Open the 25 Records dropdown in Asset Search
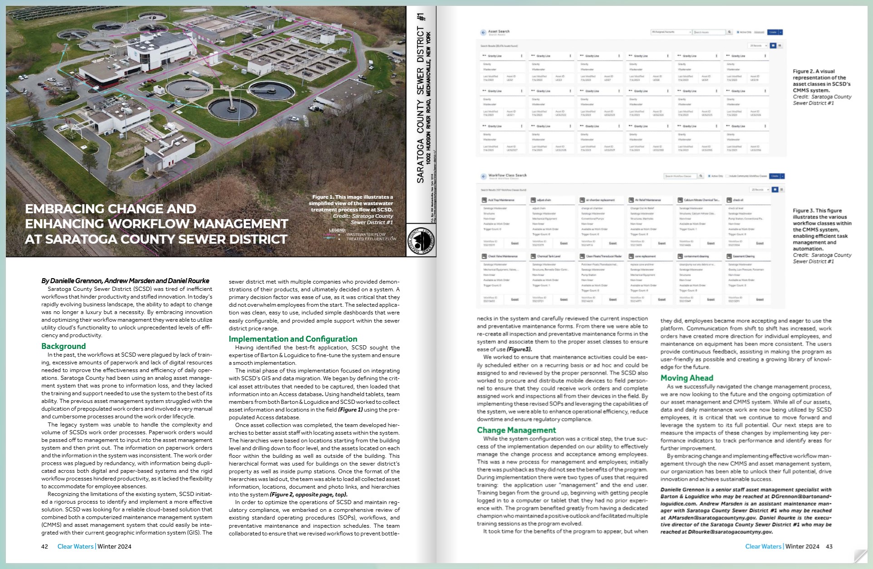The height and width of the screenshot is (569, 873). coord(757,45)
